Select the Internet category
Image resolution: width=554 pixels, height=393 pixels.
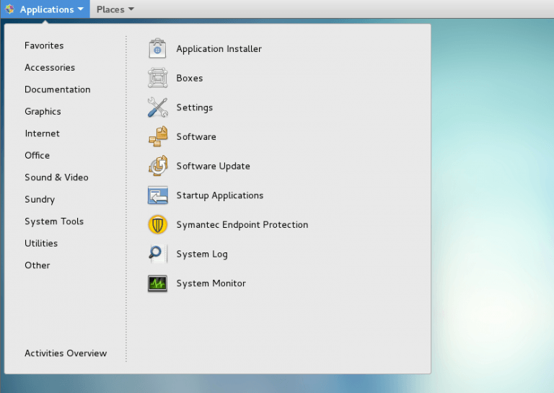tap(43, 133)
